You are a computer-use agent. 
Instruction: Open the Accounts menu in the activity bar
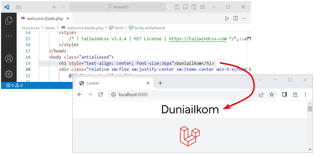coord(9,59)
